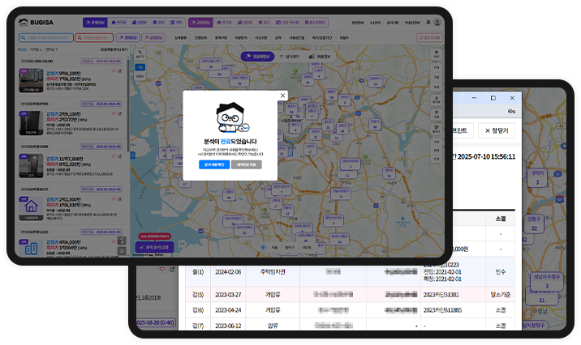
Task: Select the first purple tab in the header
Action: [94, 22]
